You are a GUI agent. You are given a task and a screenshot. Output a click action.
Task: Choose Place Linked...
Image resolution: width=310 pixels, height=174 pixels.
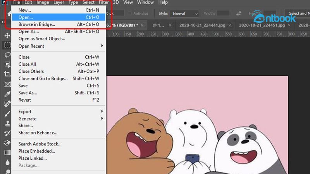(x=59, y=158)
